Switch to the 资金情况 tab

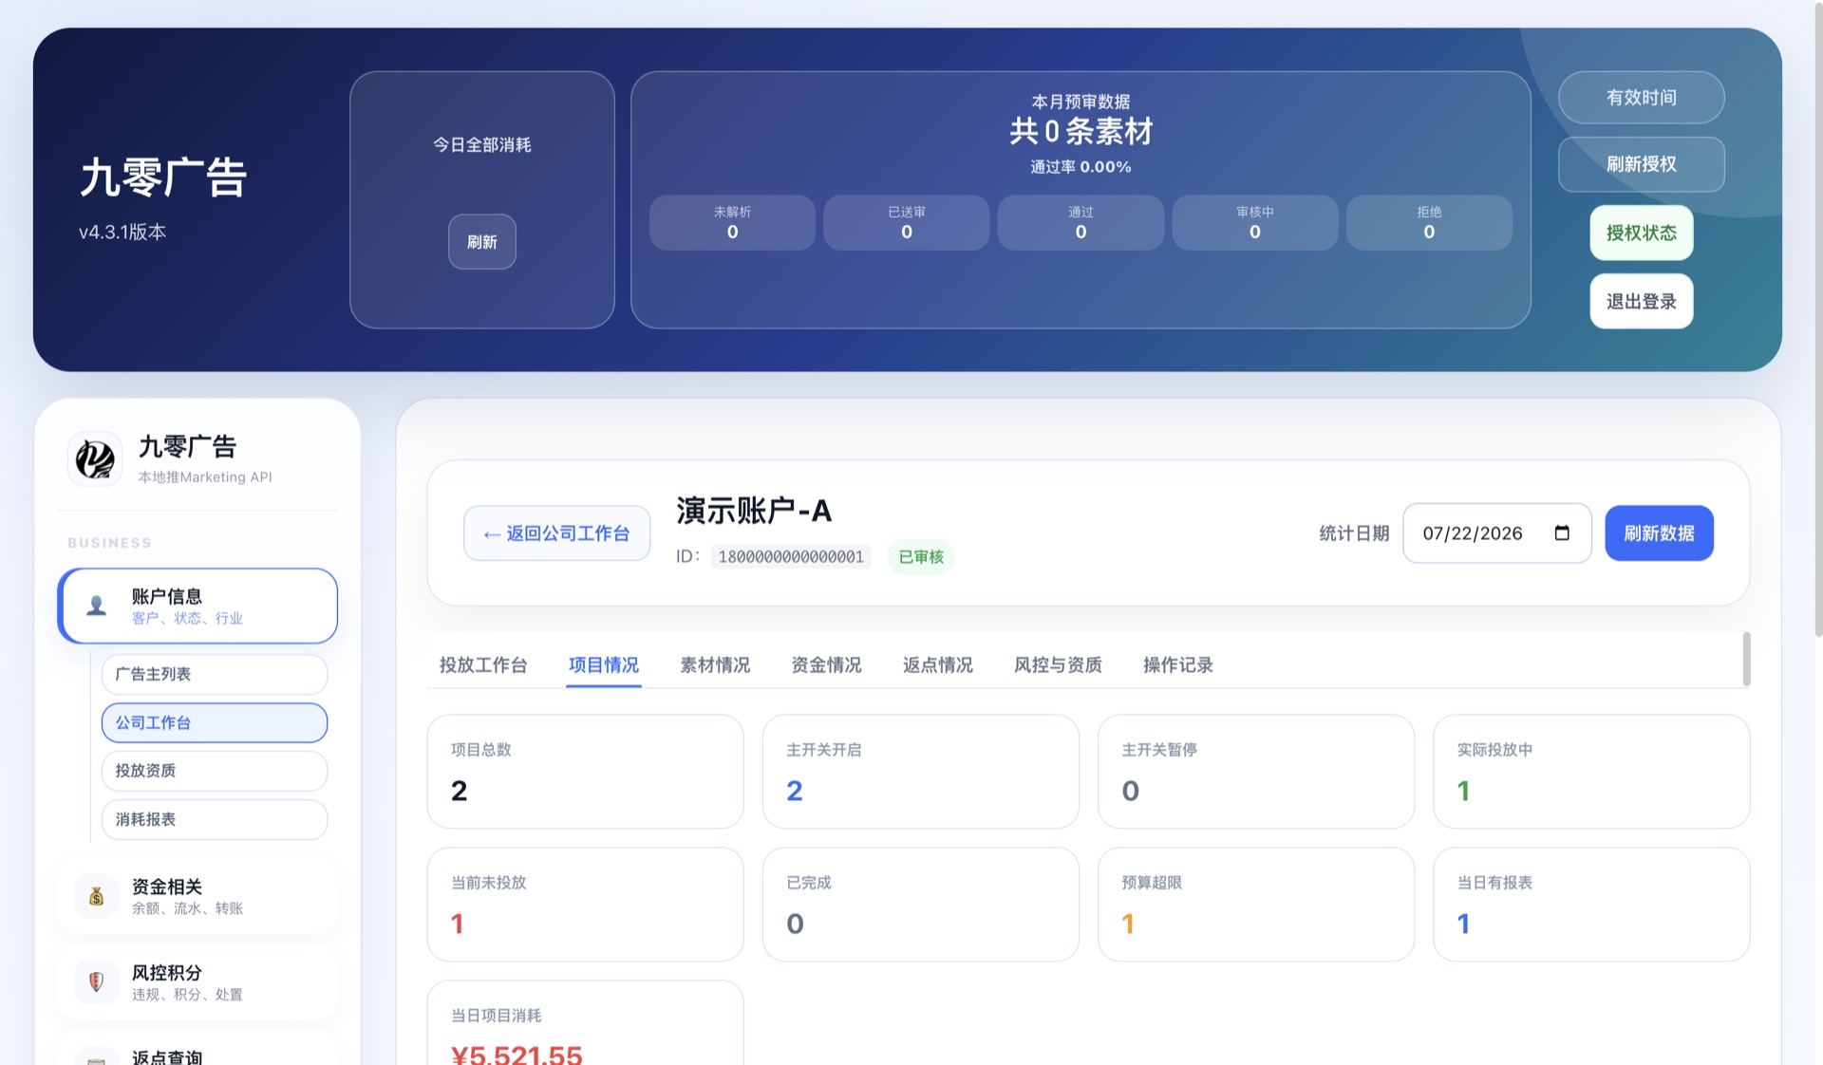(826, 664)
